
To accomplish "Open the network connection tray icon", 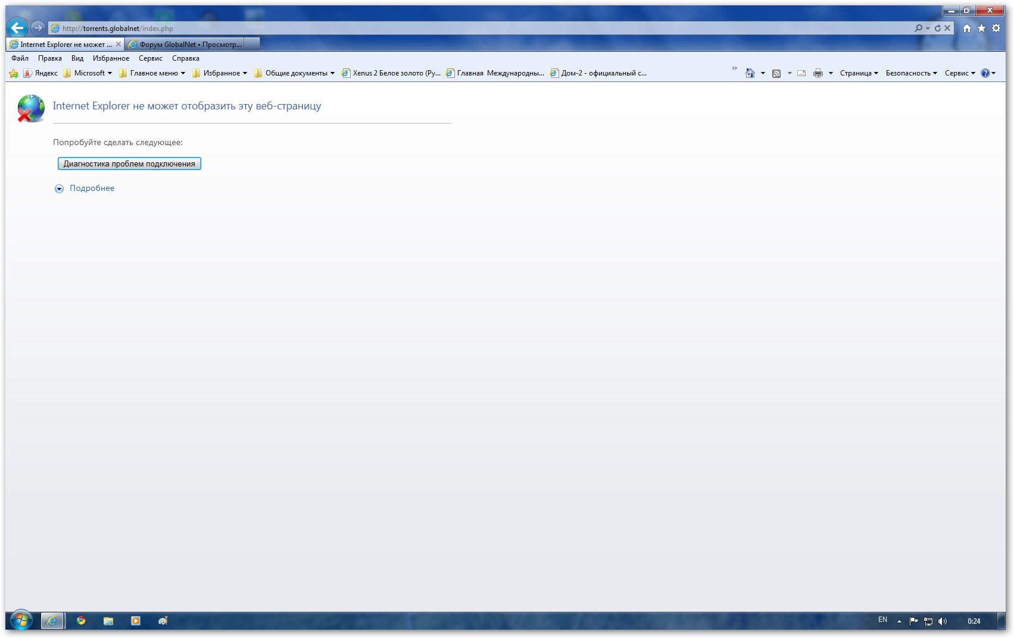I will pyautogui.click(x=928, y=621).
